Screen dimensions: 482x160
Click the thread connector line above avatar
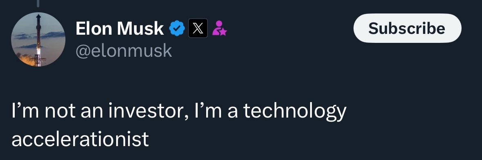click(38, 3)
